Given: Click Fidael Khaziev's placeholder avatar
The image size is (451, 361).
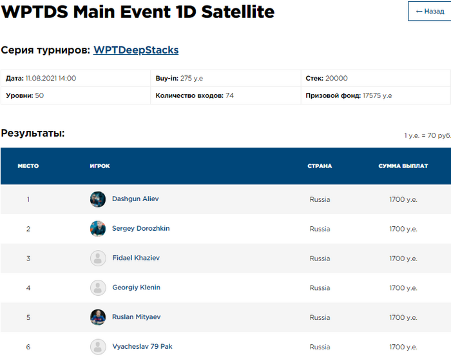Looking at the screenshot, I should tap(98, 259).
